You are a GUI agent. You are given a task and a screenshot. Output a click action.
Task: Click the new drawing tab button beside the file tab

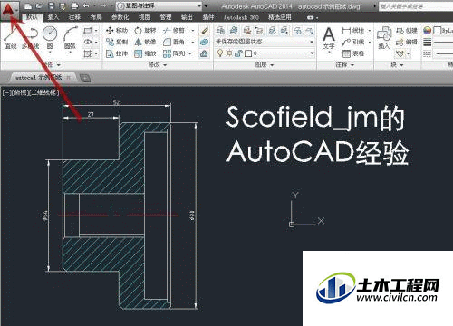[85, 78]
